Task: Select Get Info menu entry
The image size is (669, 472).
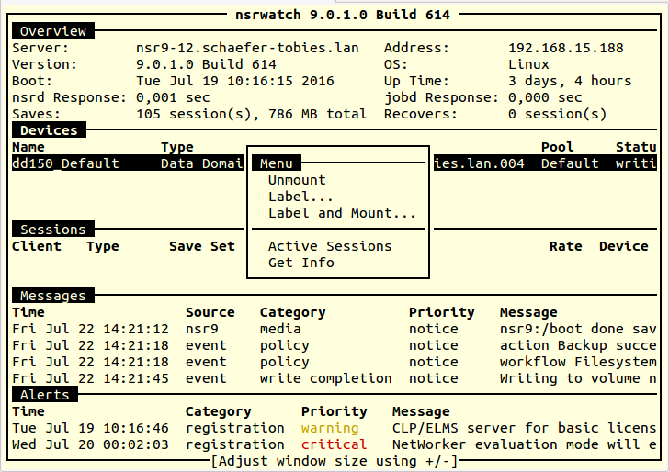Action: [x=301, y=263]
